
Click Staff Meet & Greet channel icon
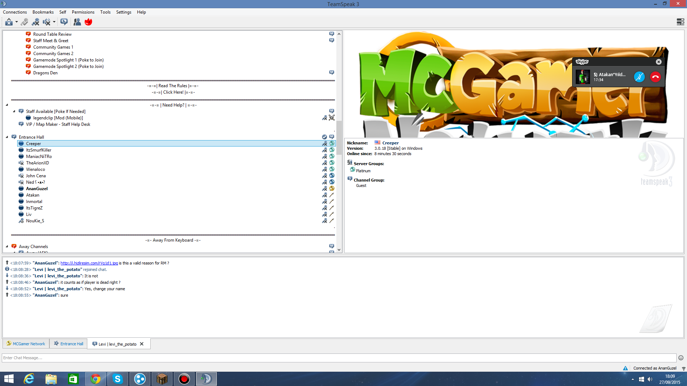pos(28,40)
